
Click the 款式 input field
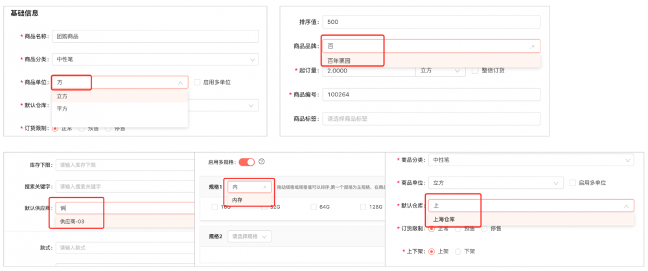click(x=125, y=248)
